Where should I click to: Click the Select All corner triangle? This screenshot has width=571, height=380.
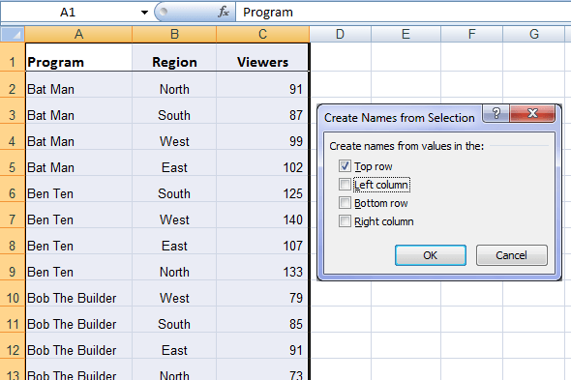(x=13, y=34)
